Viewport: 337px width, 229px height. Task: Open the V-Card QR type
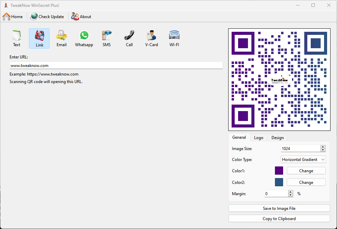(151, 39)
